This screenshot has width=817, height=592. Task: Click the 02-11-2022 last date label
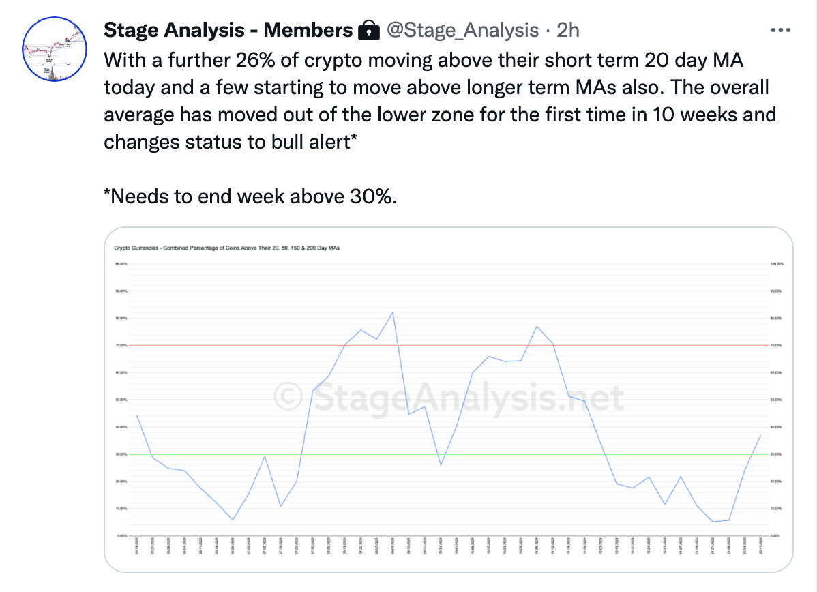[x=760, y=546]
